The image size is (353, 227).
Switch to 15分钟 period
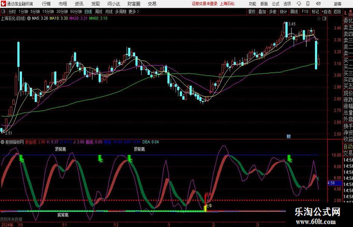[x=48, y=12]
